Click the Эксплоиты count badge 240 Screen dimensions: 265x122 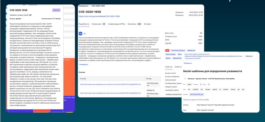[139, 24]
